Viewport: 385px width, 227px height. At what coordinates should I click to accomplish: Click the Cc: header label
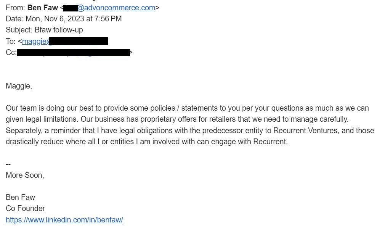[11, 53]
